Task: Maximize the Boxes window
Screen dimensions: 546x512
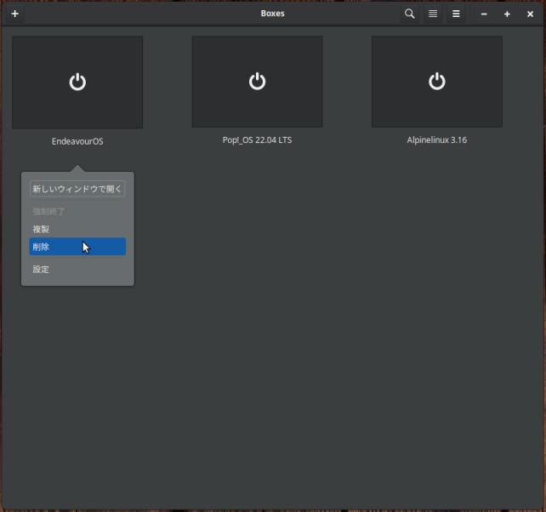Action: click(507, 14)
